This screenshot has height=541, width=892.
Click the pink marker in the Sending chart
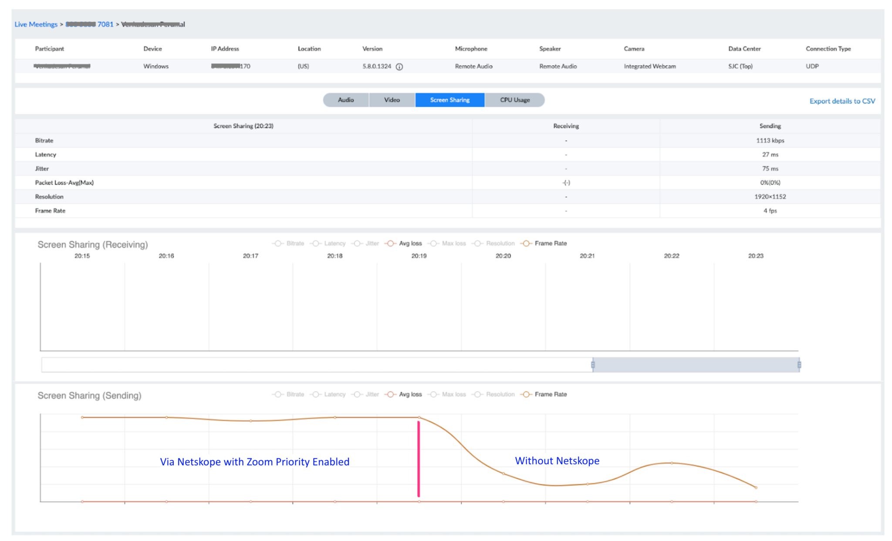pyautogui.click(x=418, y=457)
